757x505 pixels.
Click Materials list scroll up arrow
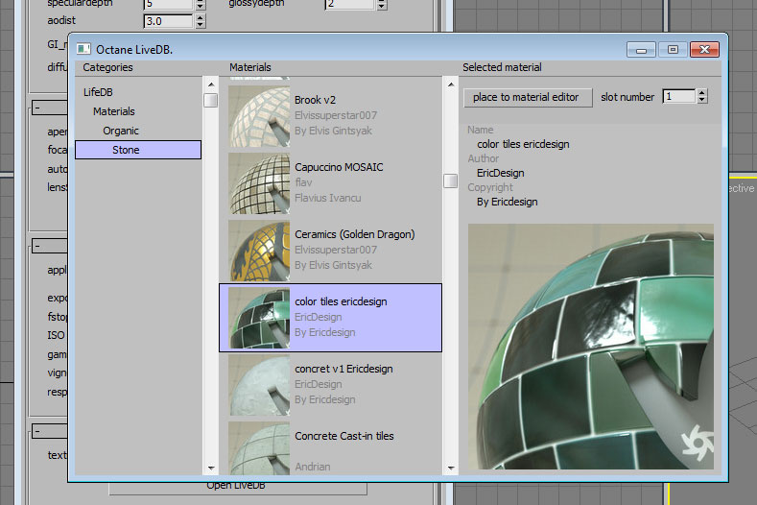coord(450,84)
